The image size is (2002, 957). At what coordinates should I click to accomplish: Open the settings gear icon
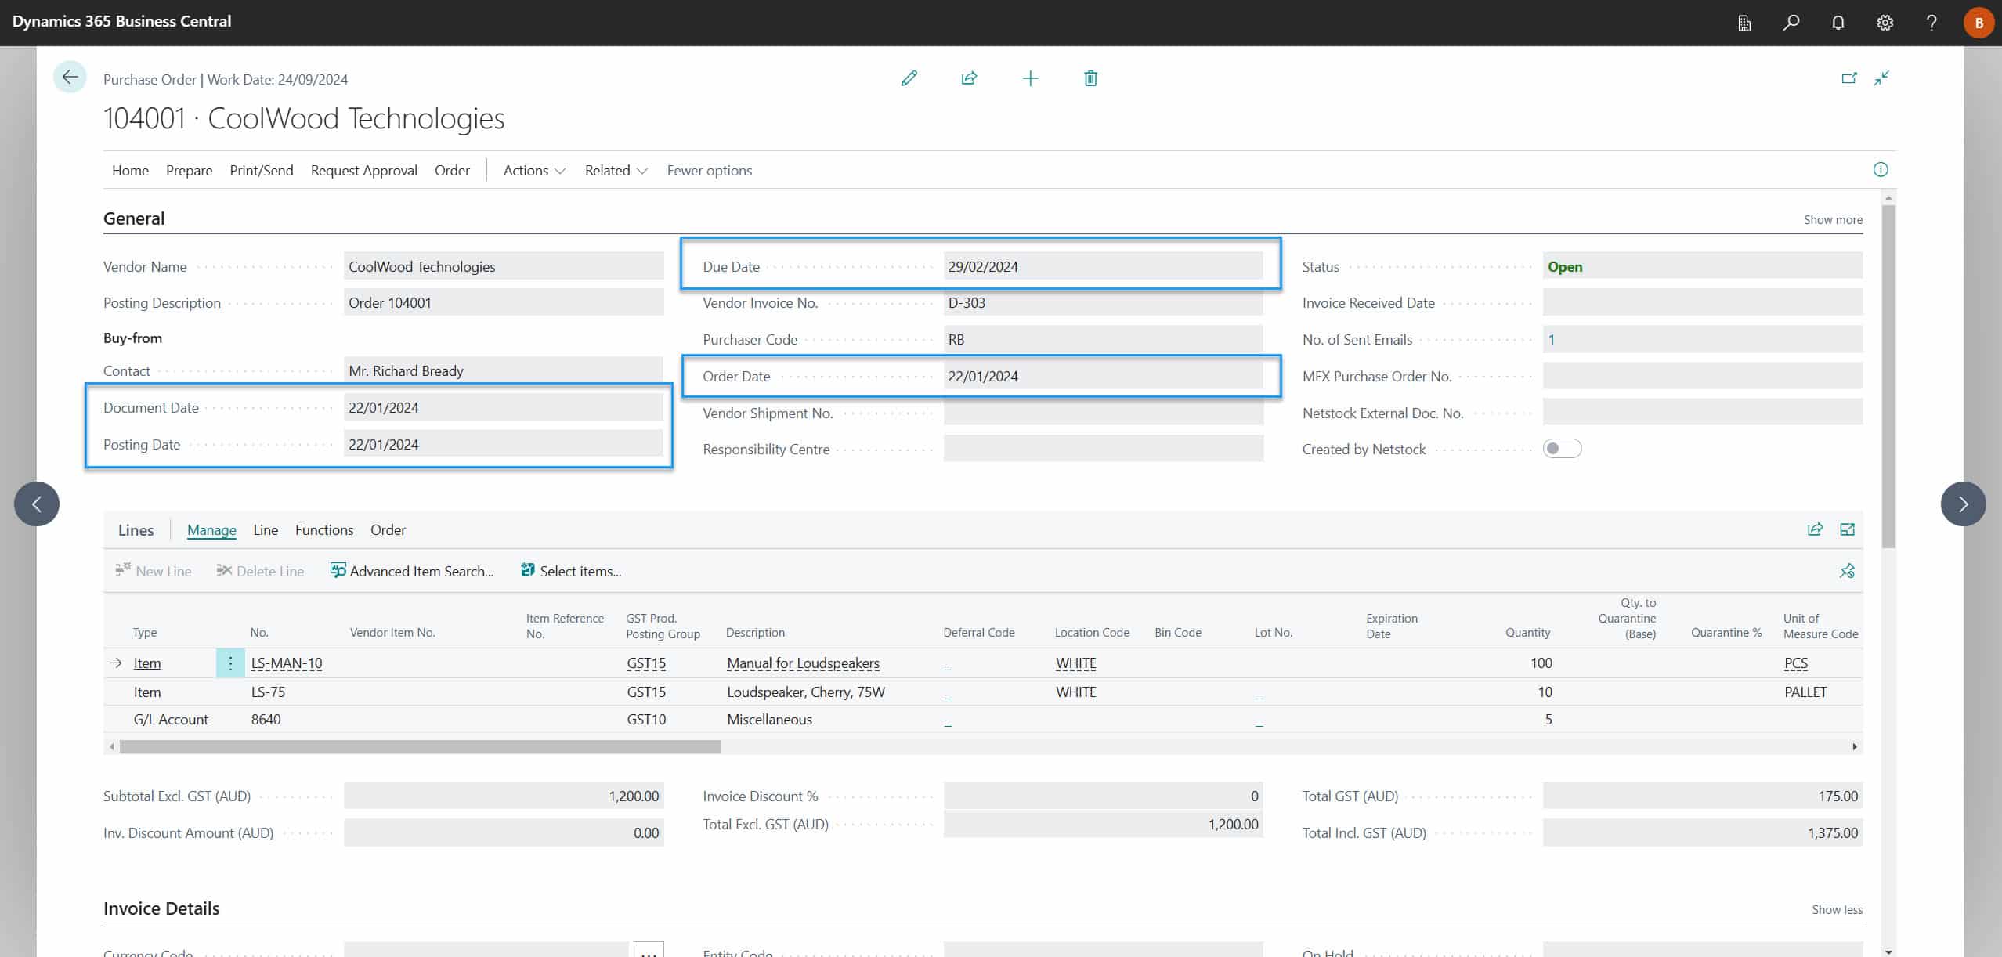pyautogui.click(x=1885, y=23)
